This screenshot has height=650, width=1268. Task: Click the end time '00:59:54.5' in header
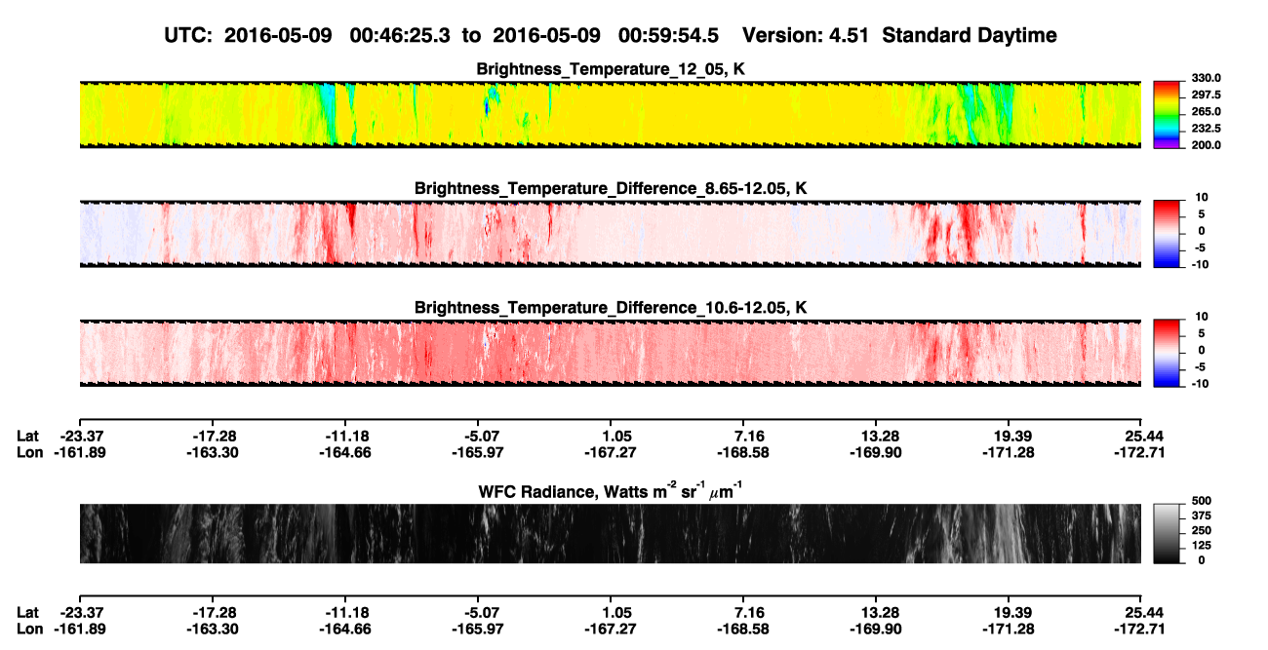pyautogui.click(x=668, y=35)
